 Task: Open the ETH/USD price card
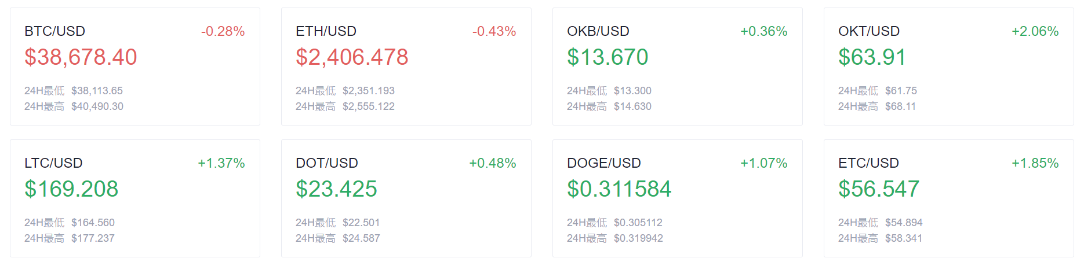point(406,67)
